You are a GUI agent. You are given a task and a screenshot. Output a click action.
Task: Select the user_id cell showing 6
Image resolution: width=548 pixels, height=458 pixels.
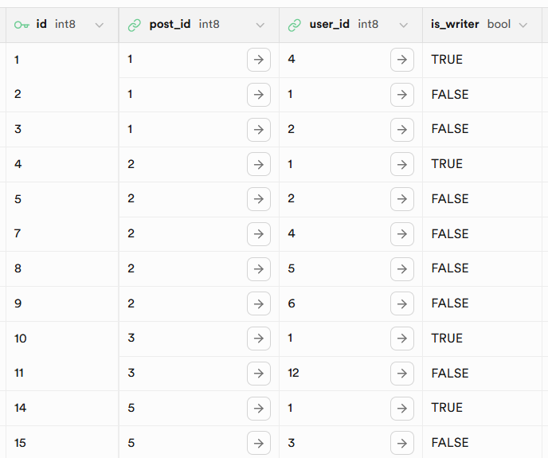350,303
